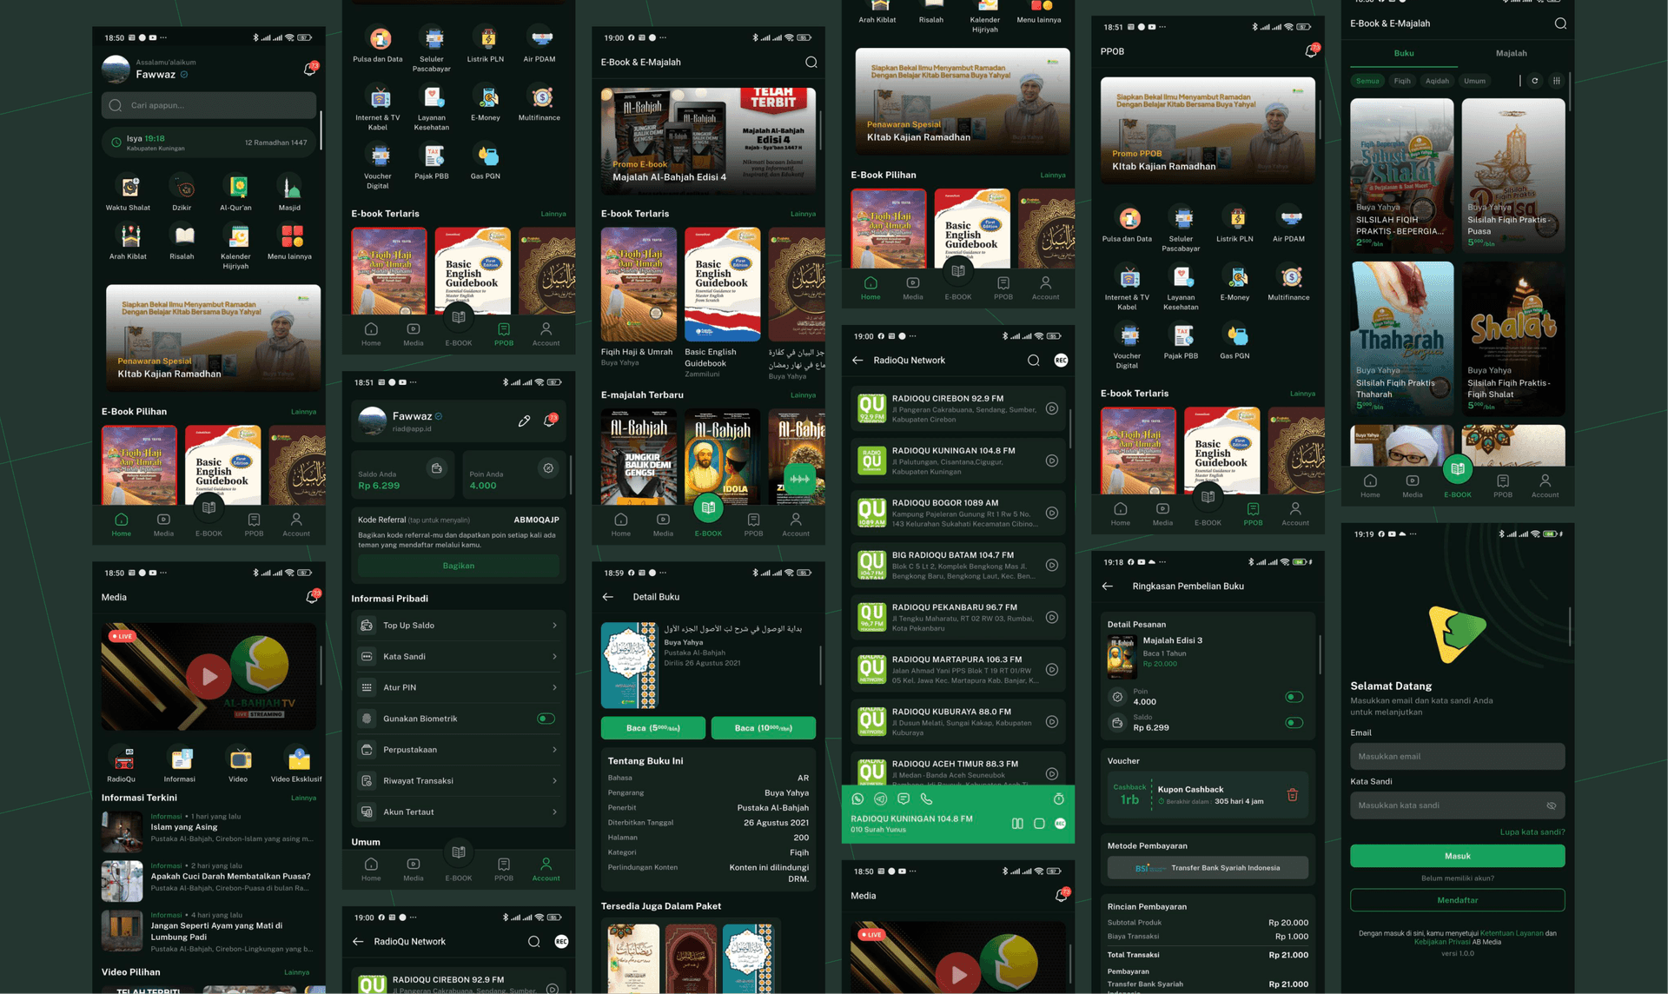Click the green Masuk login button
This screenshot has width=1668, height=994.
tap(1458, 856)
